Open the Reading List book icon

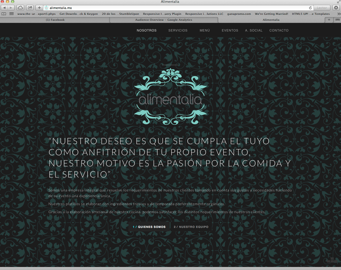click(4, 14)
